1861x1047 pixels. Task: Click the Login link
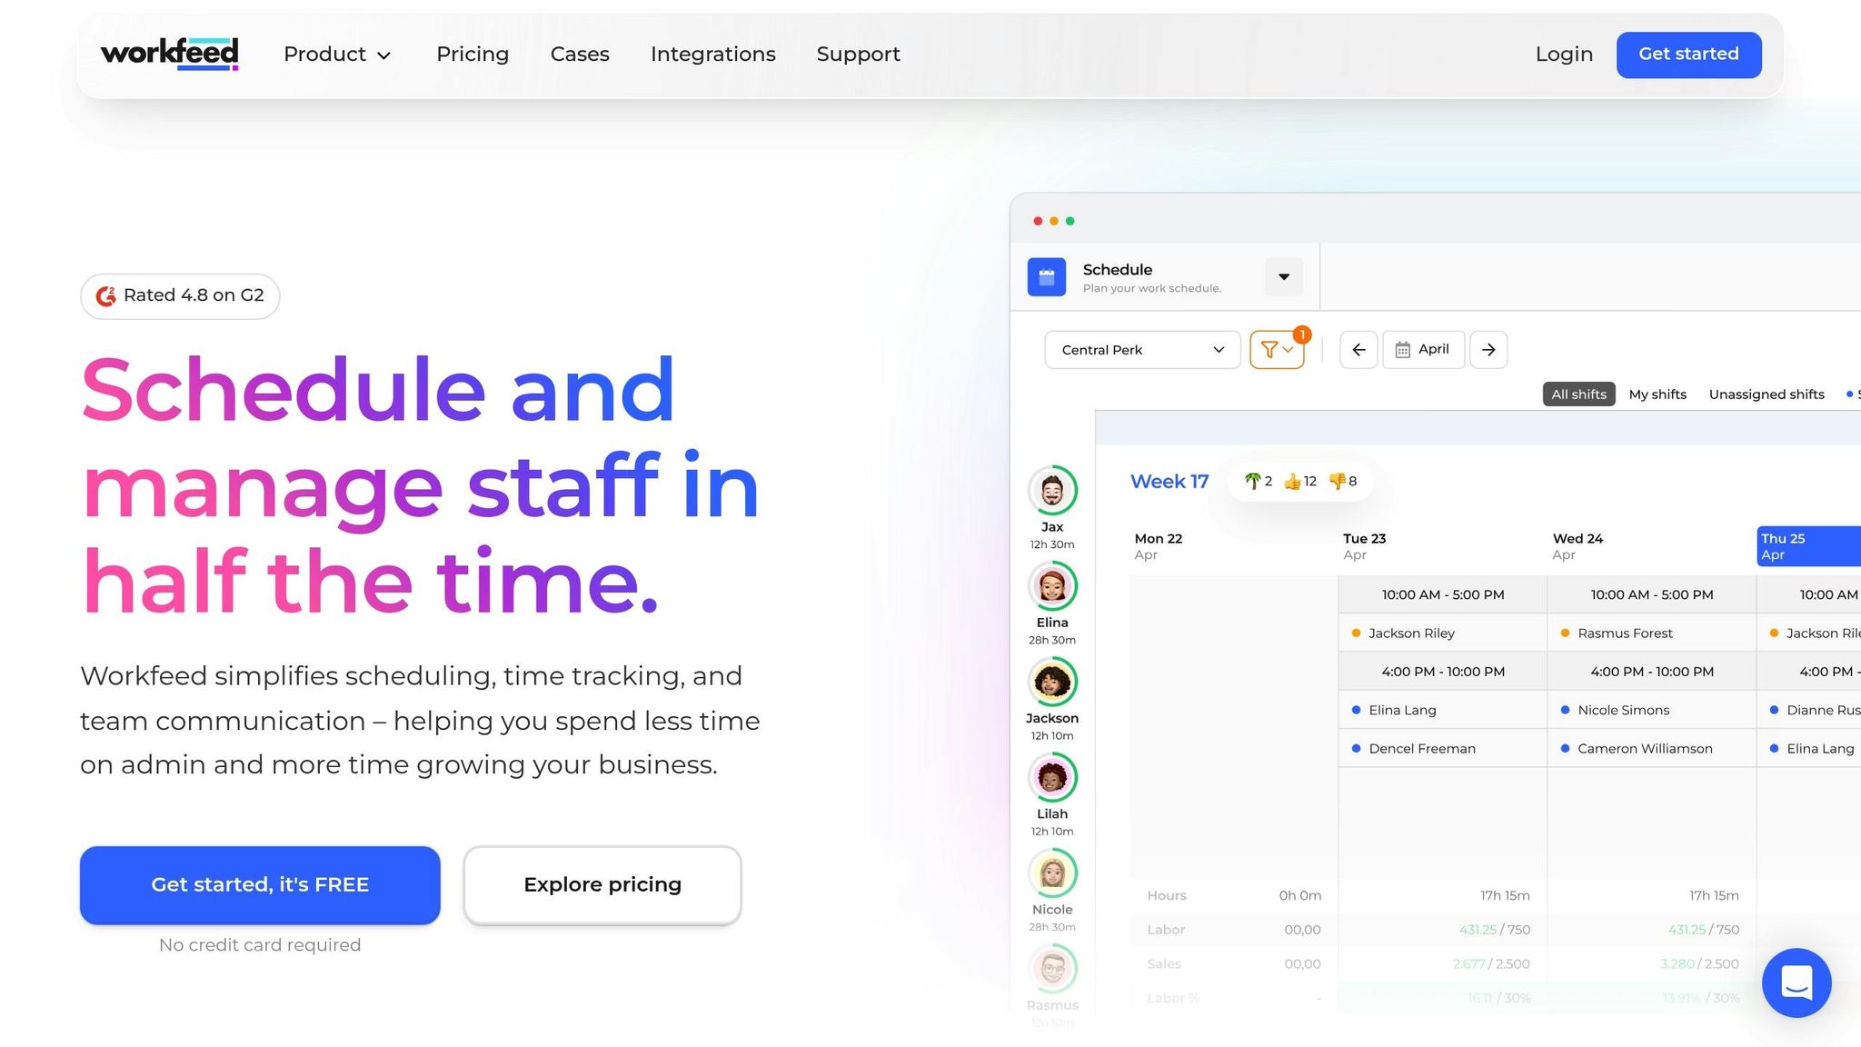pos(1564,55)
